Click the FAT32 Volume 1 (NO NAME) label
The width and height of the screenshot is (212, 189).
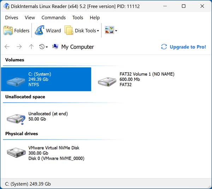pyautogui.click(x=147, y=74)
